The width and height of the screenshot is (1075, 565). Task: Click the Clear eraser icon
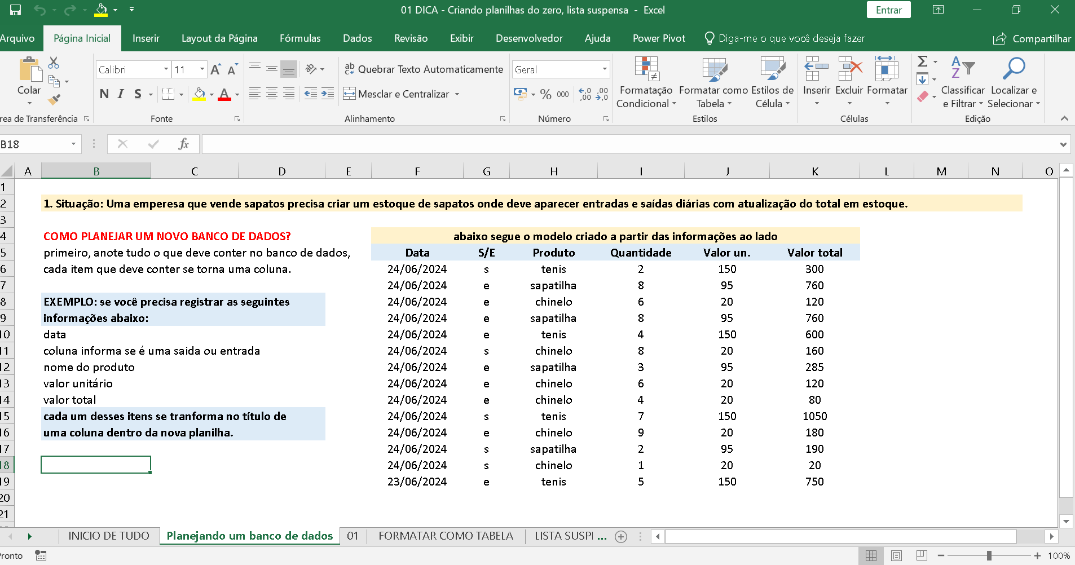923,96
